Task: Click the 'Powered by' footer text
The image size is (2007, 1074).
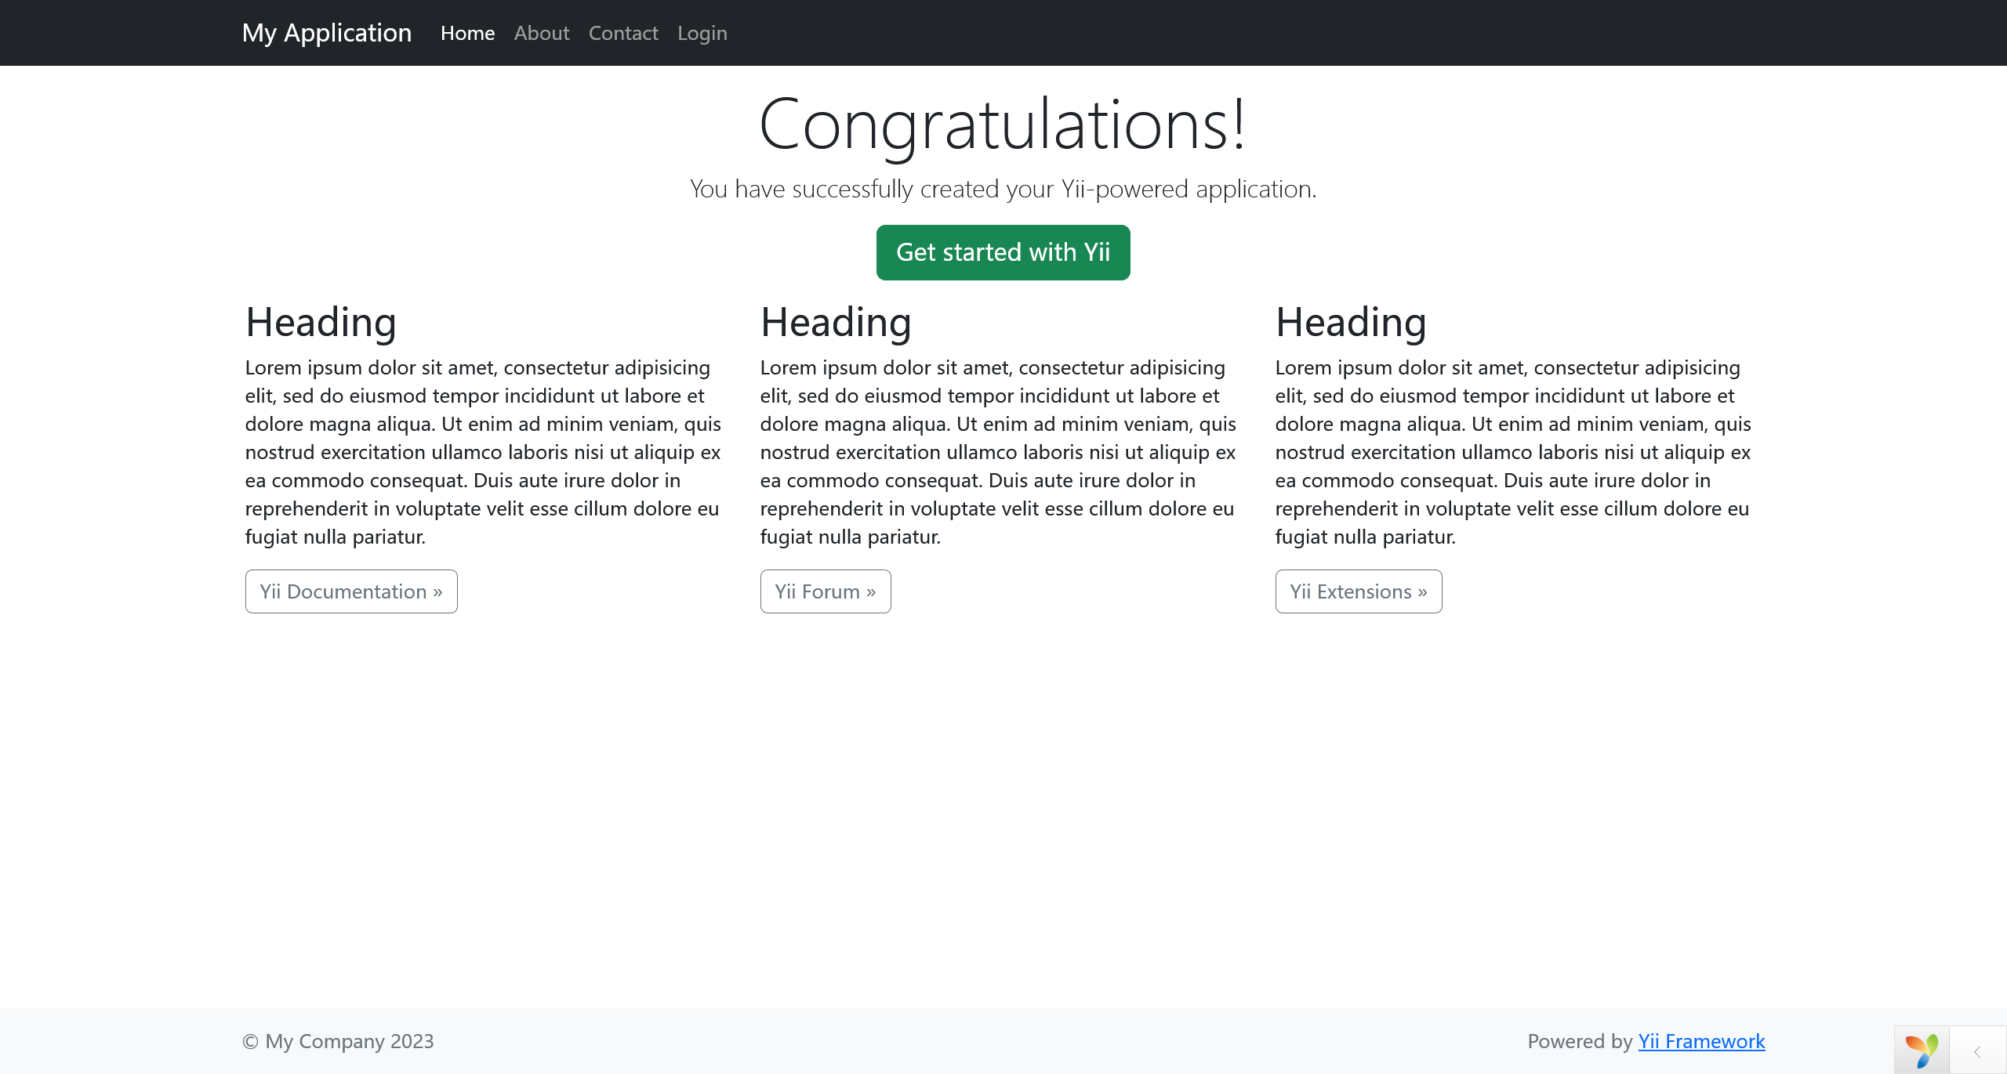Action: (1580, 1041)
